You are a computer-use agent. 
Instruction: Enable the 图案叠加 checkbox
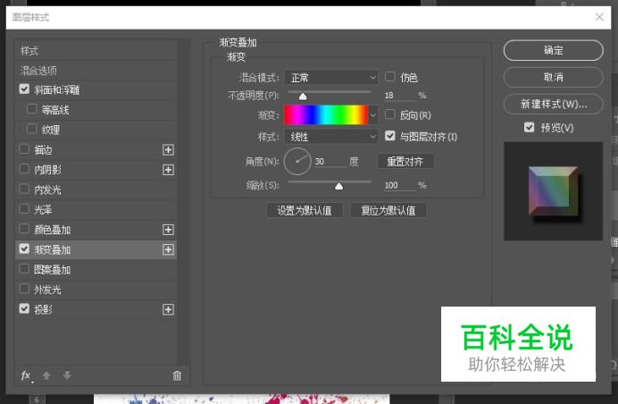pyautogui.click(x=24, y=269)
